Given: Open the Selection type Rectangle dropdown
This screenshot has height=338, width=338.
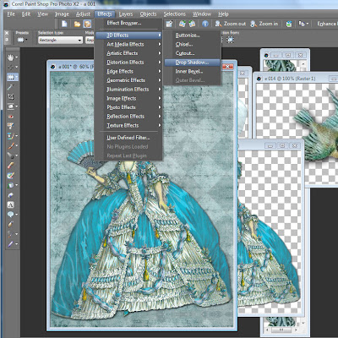Looking at the screenshot, I should coord(60,41).
